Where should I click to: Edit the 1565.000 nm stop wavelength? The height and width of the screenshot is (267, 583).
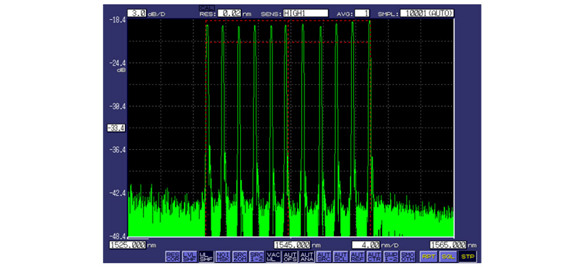click(448, 245)
